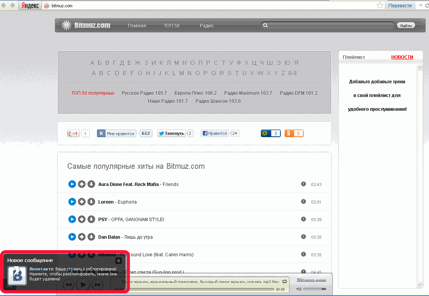Go to the Главная menu item
The width and height of the screenshot is (429, 296).
coord(137,26)
